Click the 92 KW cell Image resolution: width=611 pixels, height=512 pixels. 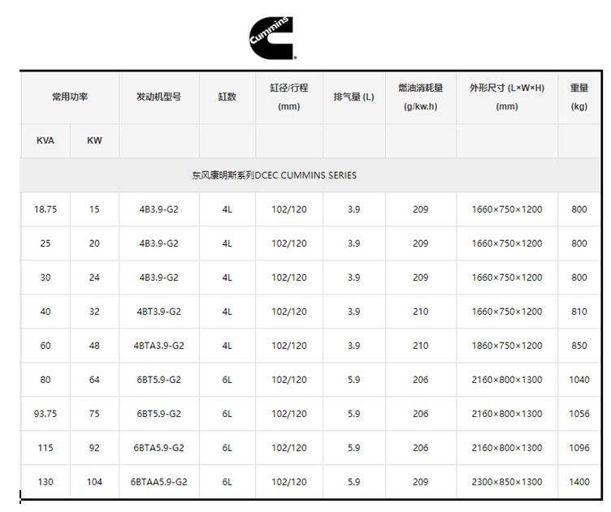point(94,448)
